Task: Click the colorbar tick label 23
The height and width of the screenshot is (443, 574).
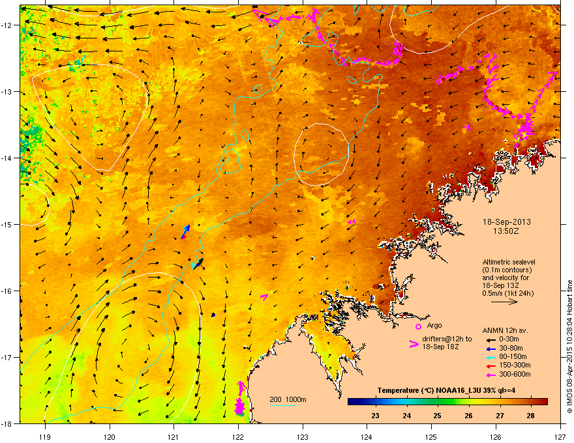Action: point(375,416)
